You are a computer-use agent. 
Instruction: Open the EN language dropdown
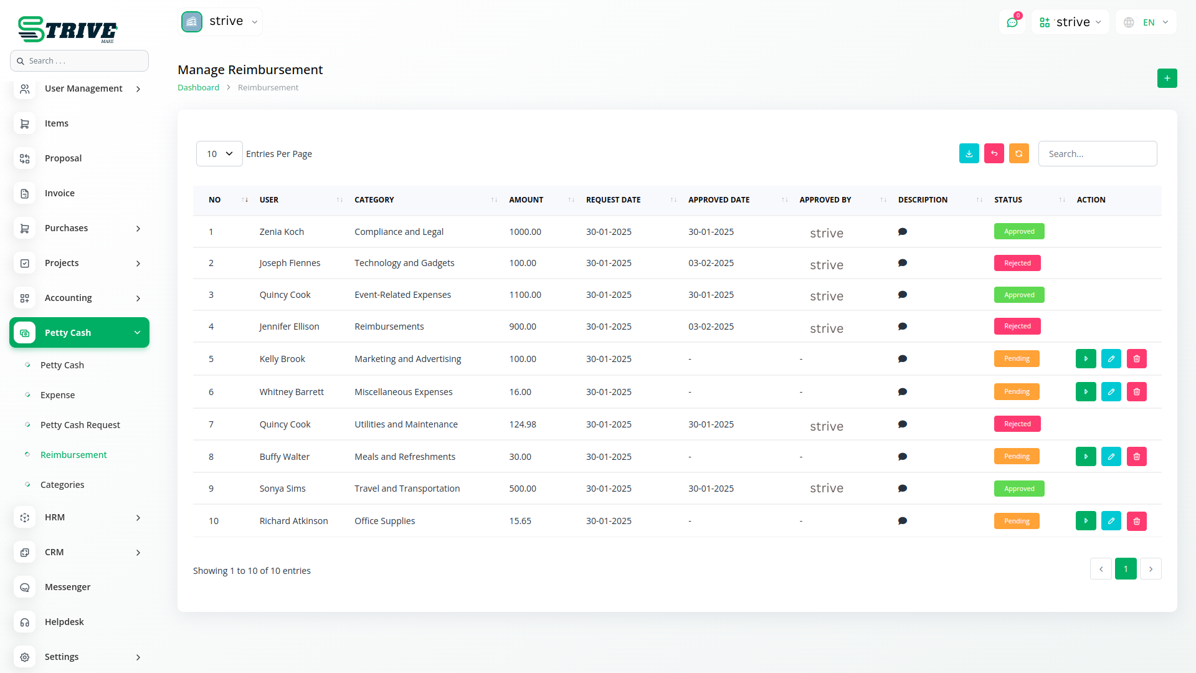[x=1147, y=22]
